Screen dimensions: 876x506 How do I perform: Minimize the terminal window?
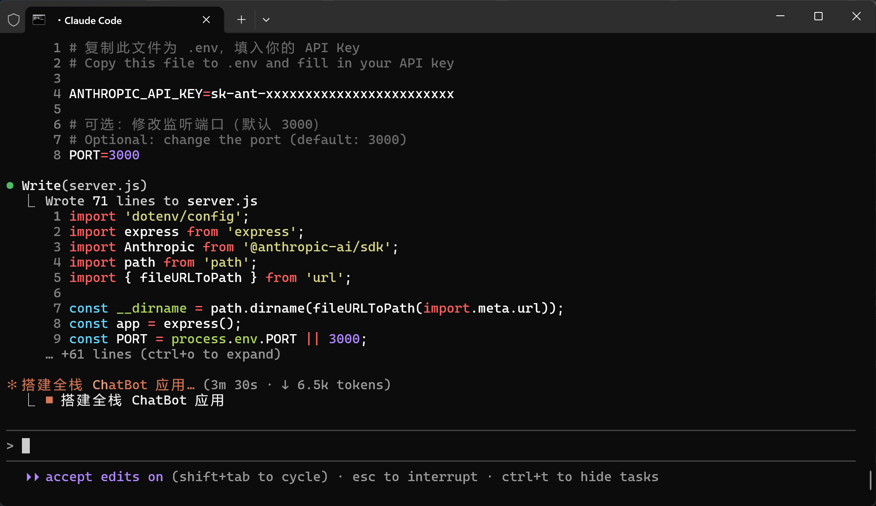pos(780,16)
